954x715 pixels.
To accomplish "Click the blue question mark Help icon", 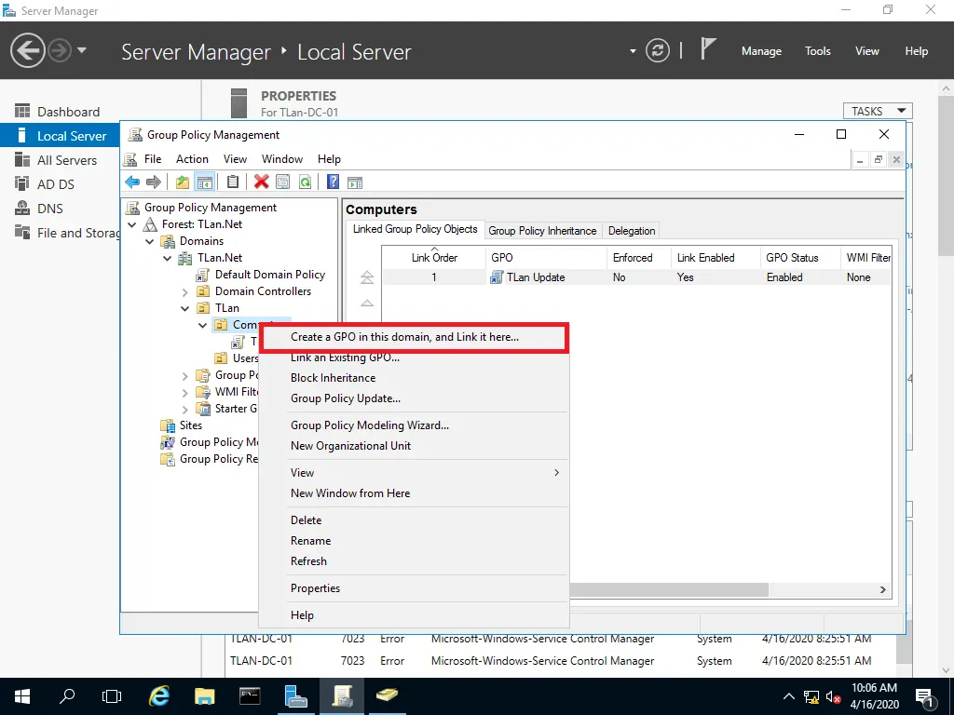I will click(x=333, y=182).
